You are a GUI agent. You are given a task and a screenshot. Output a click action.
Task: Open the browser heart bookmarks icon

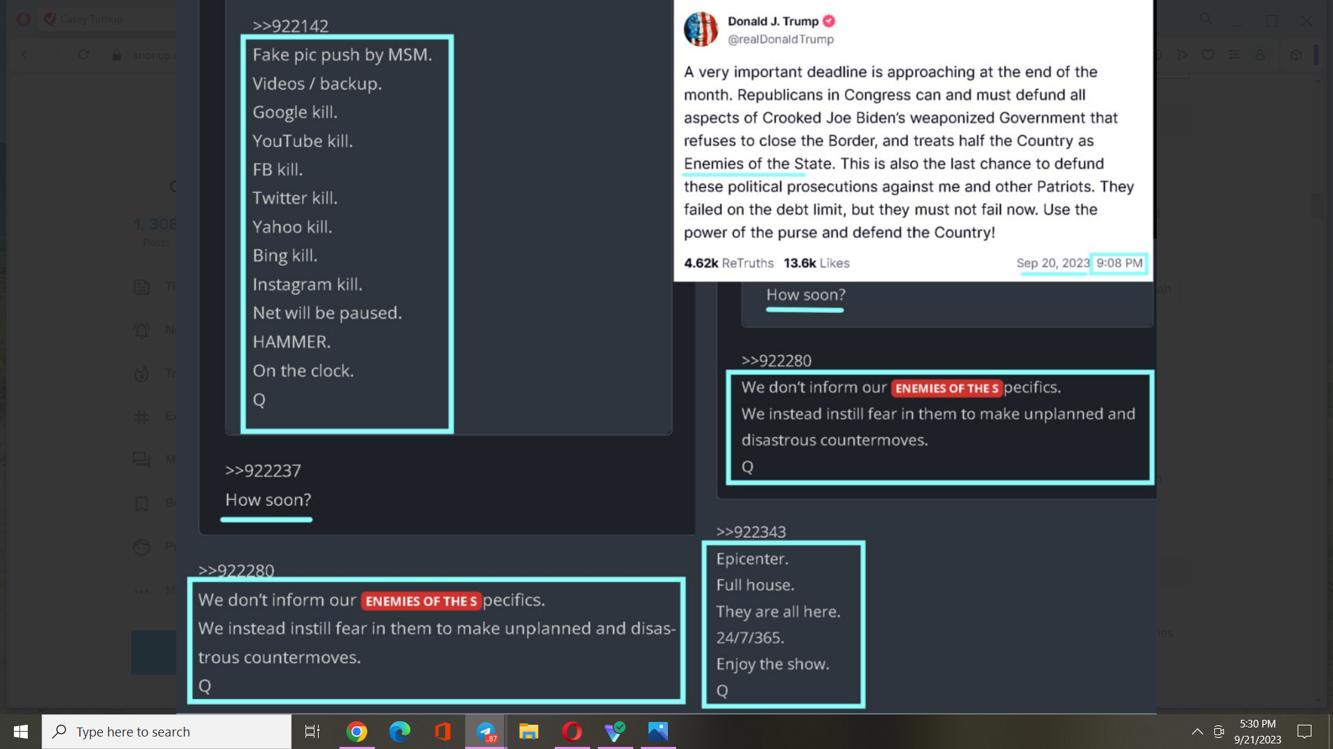tap(1208, 55)
